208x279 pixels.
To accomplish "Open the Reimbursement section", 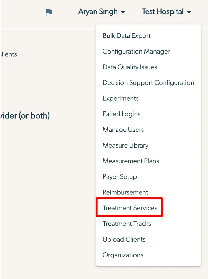I will (x=125, y=192).
